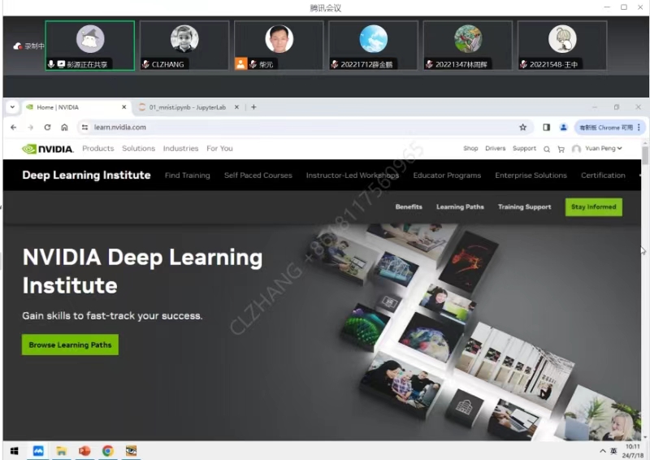Image resolution: width=650 pixels, height=460 pixels.
Task: Reload the learn.nvidia.com page
Action: (47, 128)
